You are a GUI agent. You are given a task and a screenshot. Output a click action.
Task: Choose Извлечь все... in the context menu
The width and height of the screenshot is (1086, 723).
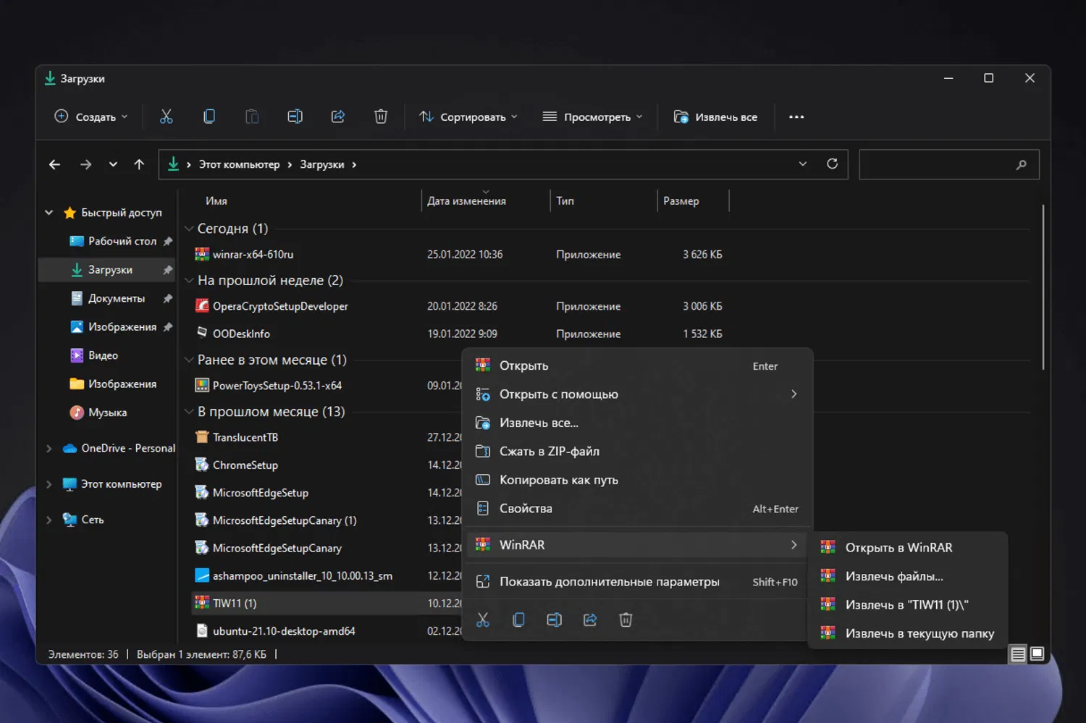(637, 423)
